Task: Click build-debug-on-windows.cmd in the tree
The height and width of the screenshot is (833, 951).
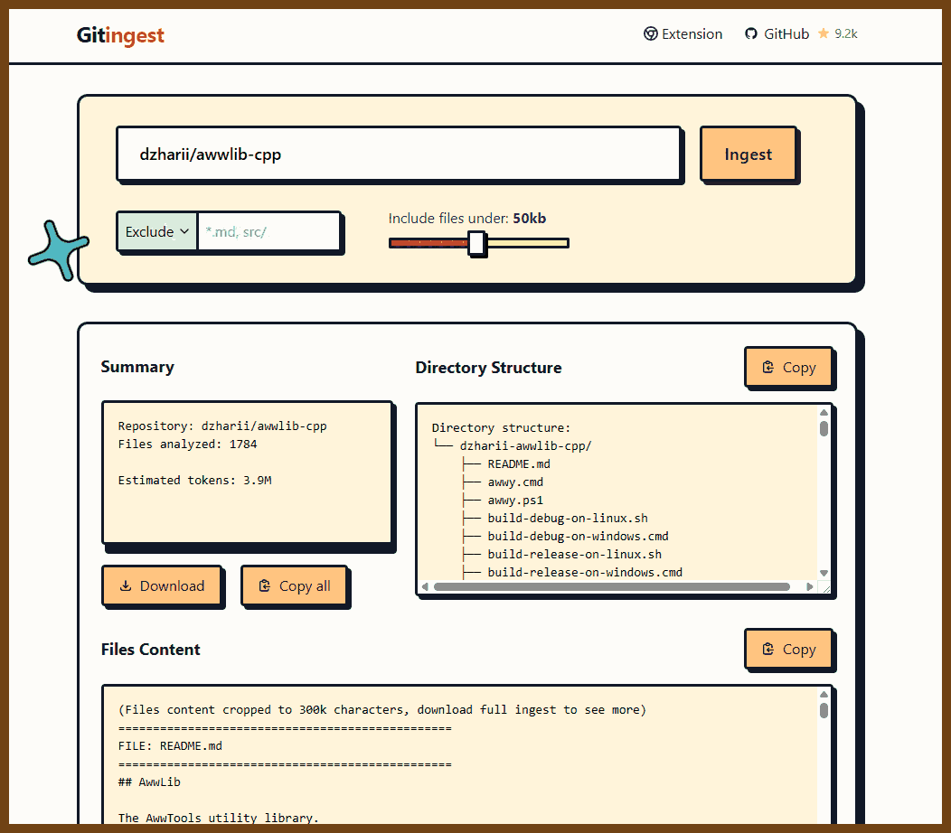Action: click(578, 536)
